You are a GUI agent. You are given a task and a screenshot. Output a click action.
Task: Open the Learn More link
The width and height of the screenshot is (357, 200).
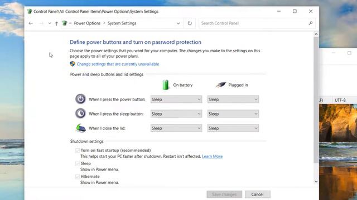pos(212,156)
